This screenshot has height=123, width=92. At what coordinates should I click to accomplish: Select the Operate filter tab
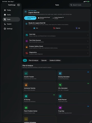tap(44, 60)
